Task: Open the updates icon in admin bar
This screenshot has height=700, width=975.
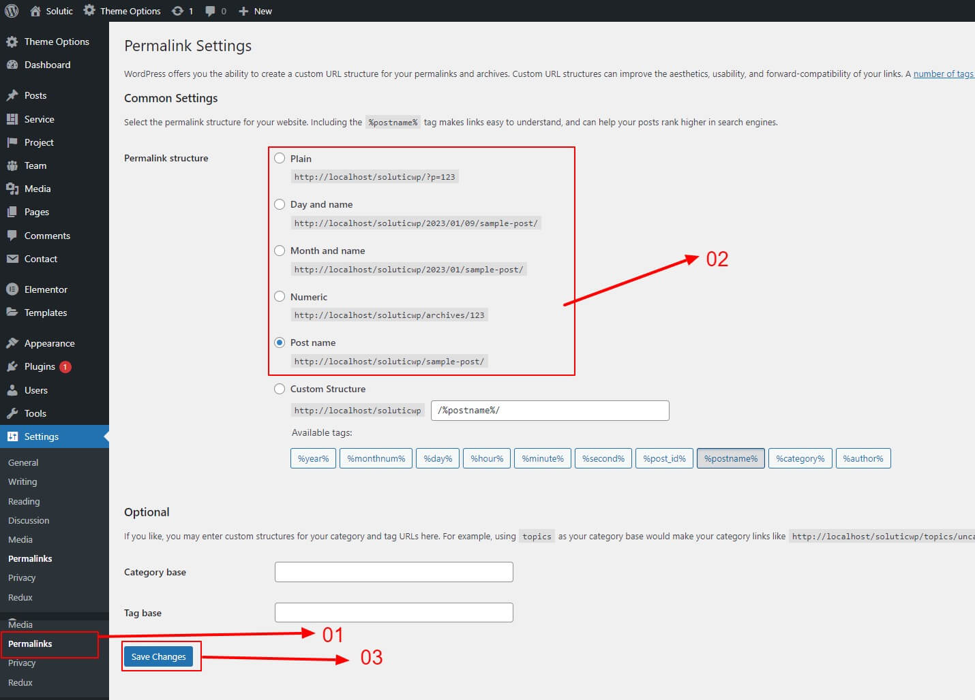Action: pos(178,11)
